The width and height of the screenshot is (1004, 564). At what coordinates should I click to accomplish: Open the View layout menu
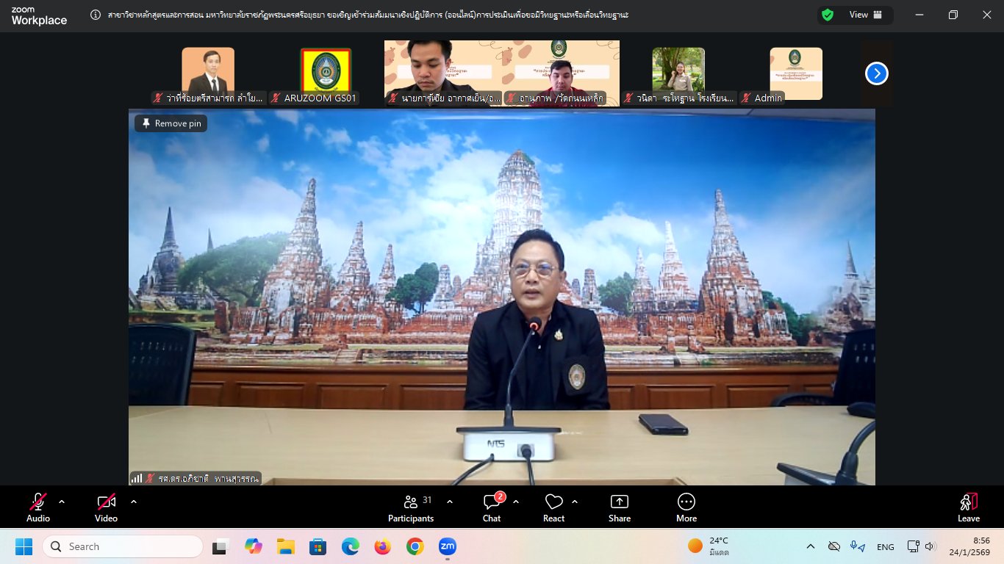click(x=864, y=15)
